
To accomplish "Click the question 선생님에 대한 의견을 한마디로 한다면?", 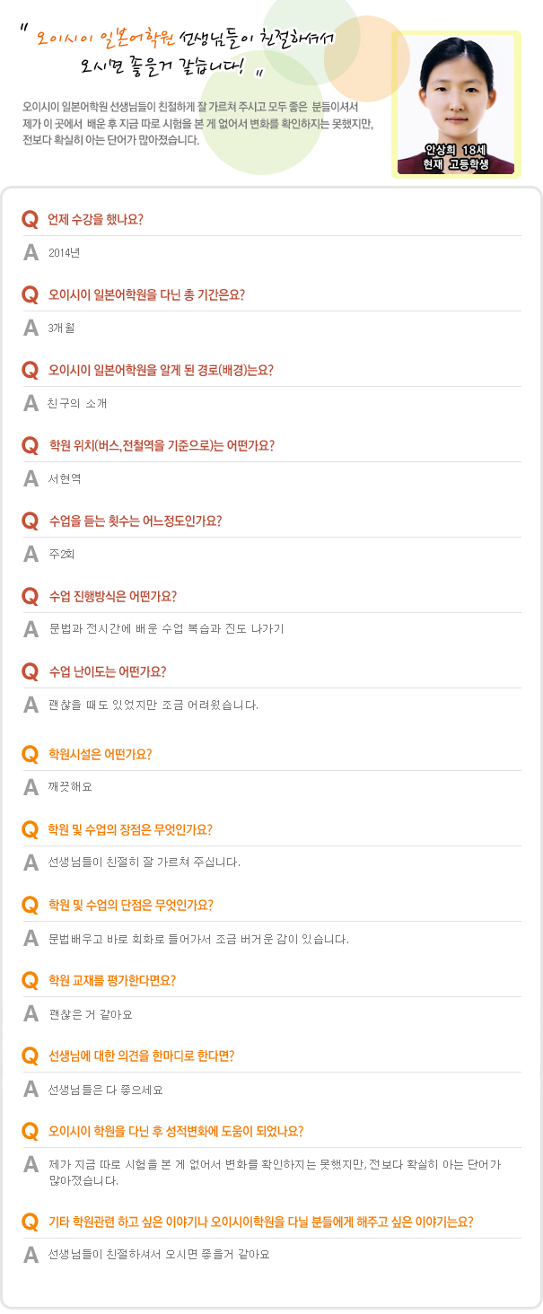I will (141, 1056).
